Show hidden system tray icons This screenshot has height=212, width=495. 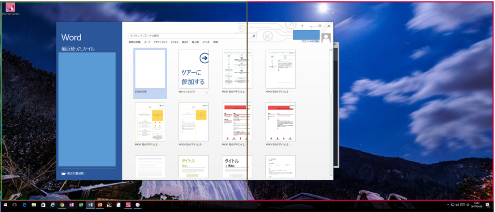pos(448,205)
